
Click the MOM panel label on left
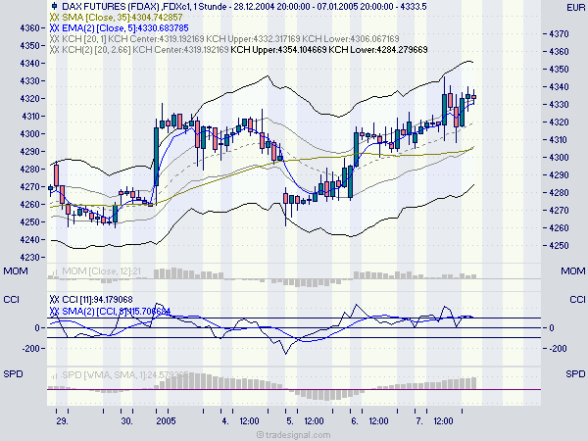[16, 270]
